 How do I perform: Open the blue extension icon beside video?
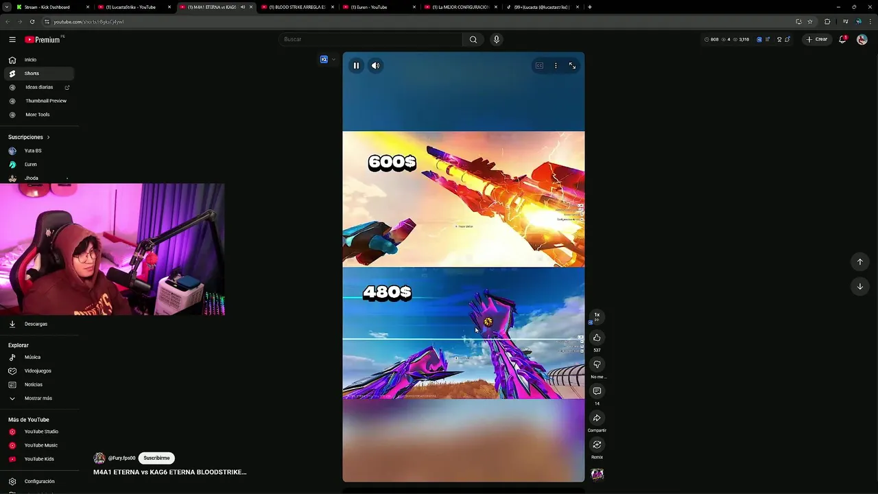pos(324,60)
